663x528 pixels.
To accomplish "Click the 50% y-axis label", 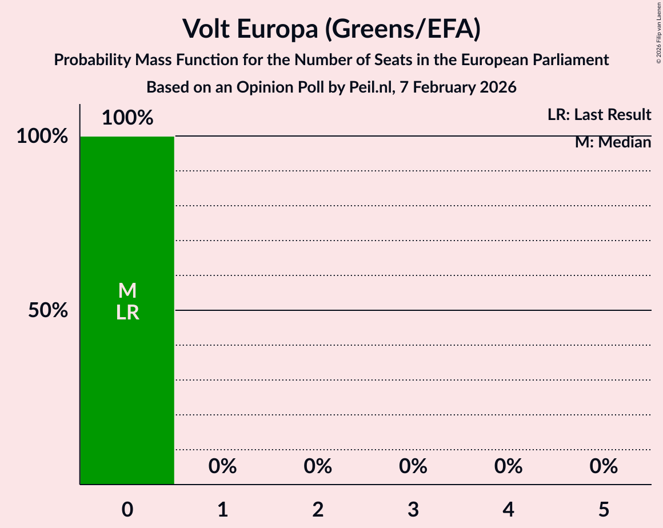I will [49, 311].
